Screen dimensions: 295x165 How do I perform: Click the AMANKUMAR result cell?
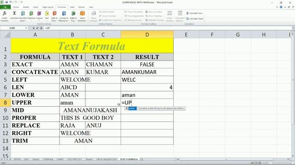point(147,72)
